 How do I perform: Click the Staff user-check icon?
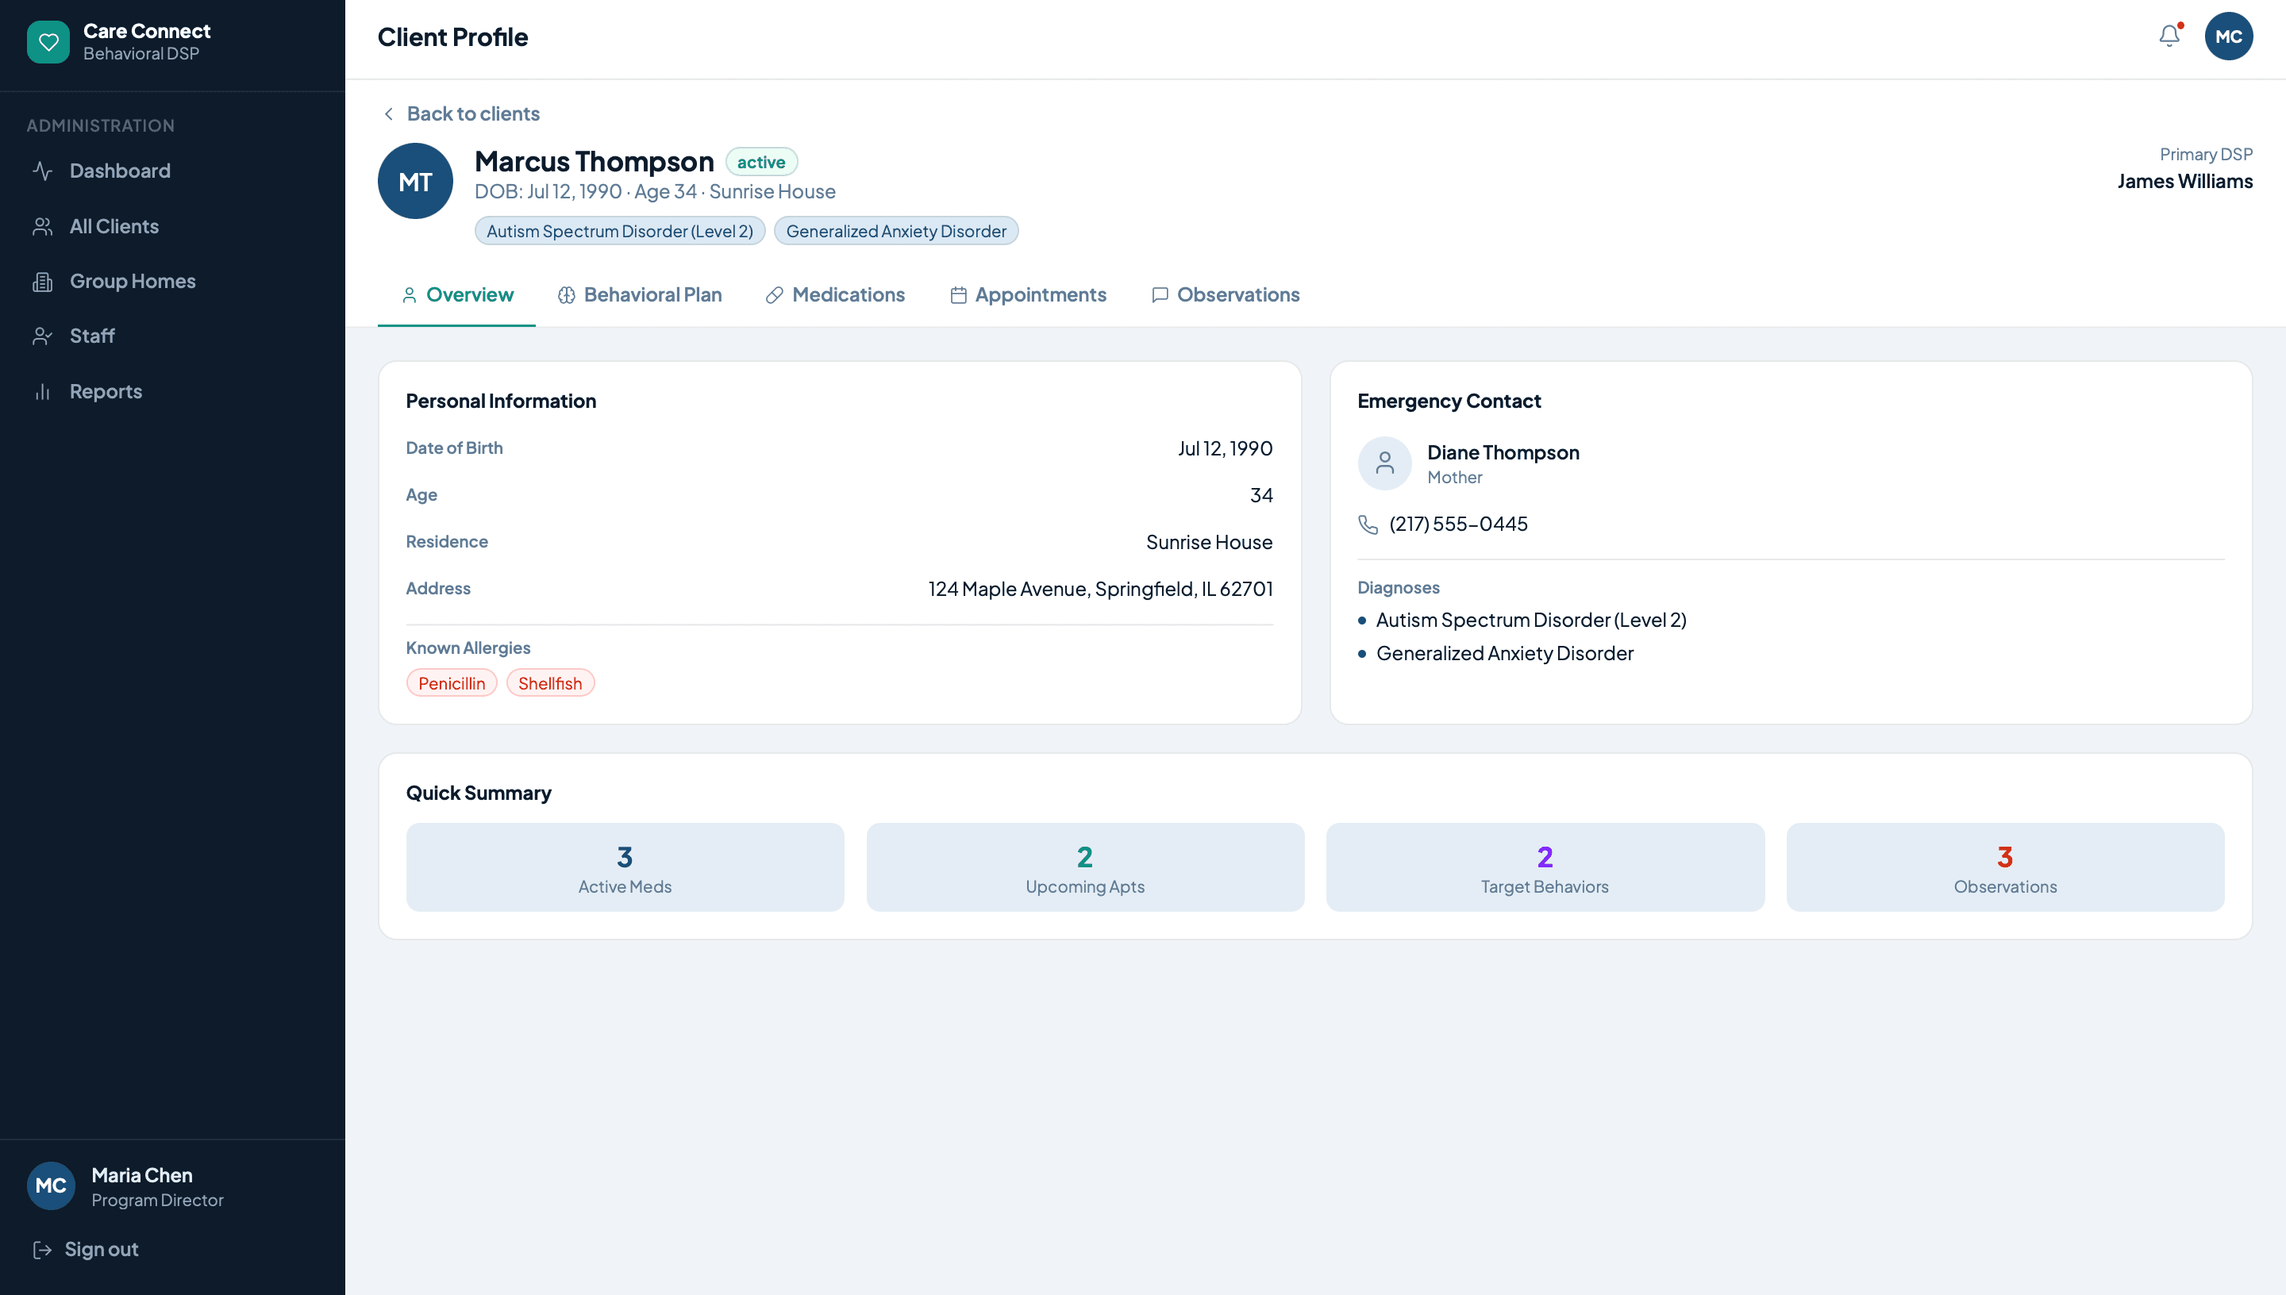43,336
